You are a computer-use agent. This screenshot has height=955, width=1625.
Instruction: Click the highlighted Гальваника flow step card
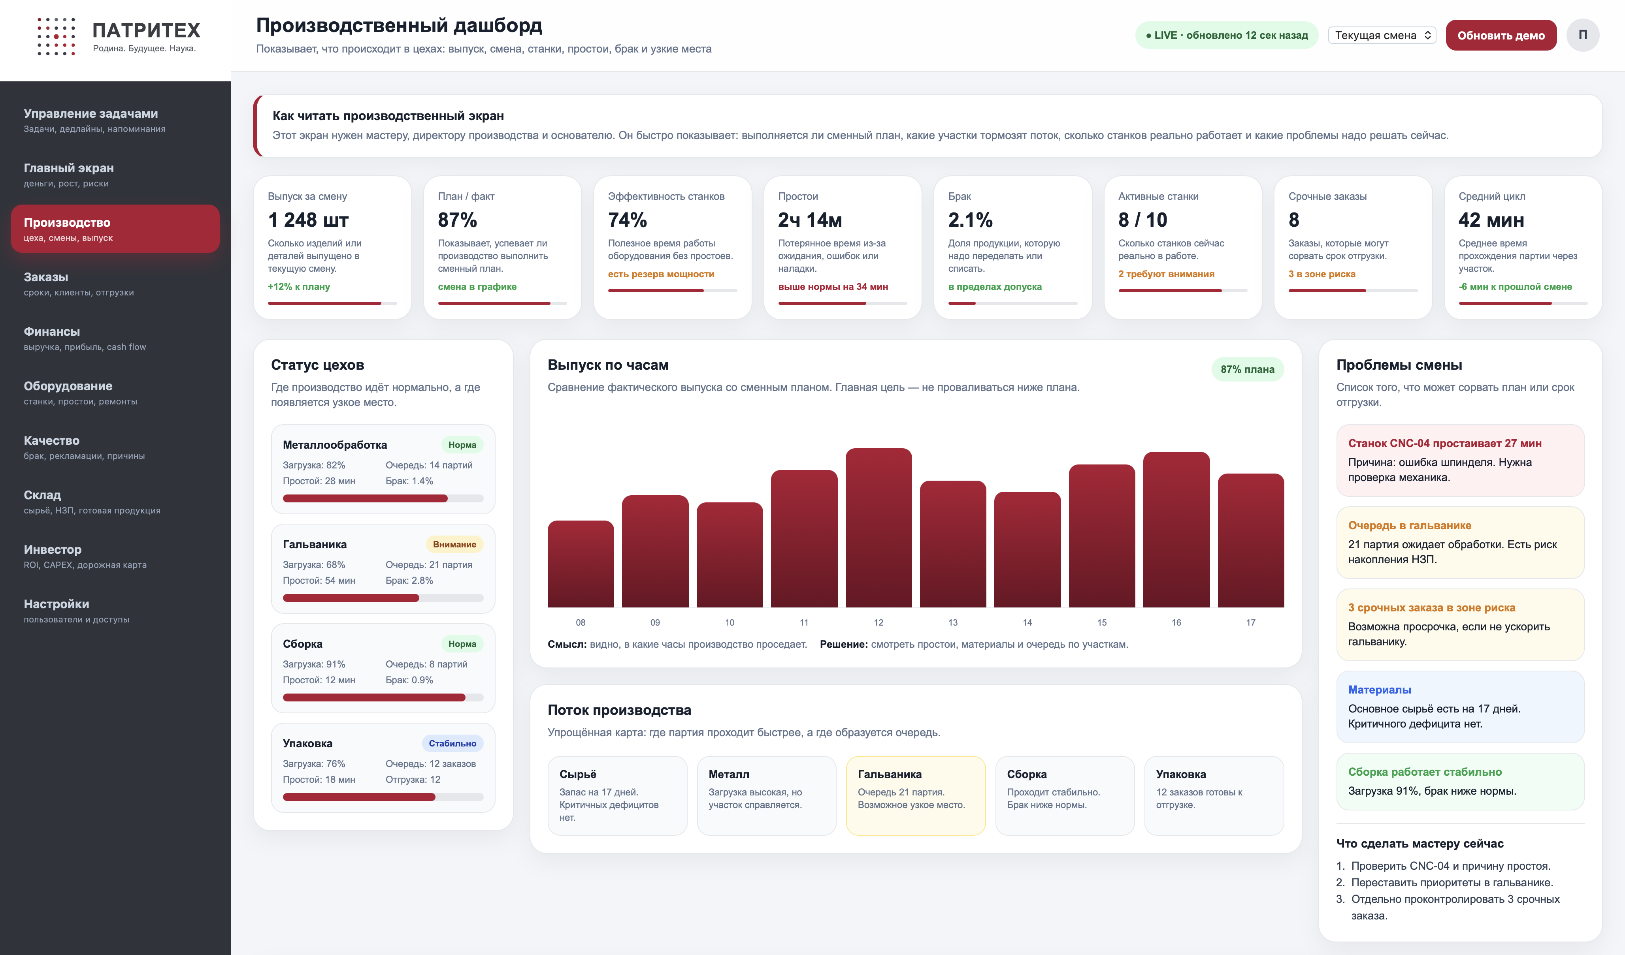916,796
